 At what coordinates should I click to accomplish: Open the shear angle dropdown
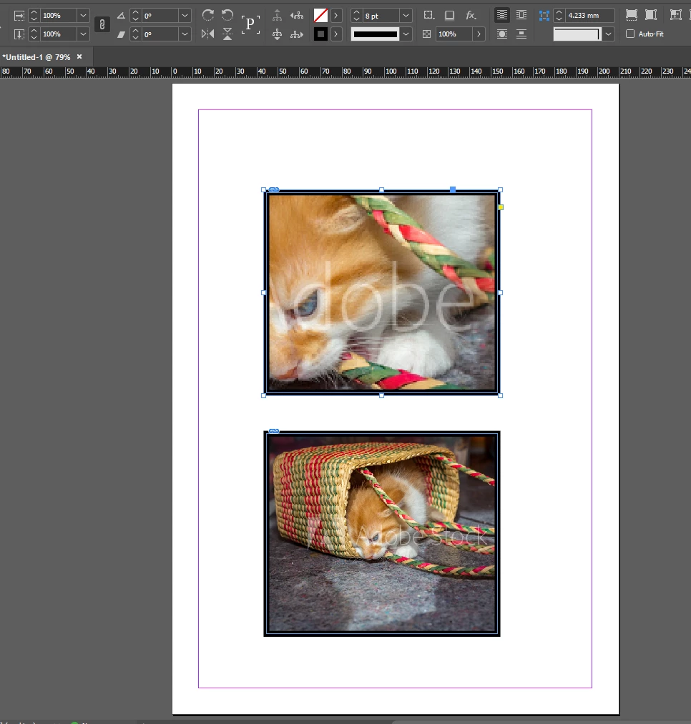click(185, 34)
